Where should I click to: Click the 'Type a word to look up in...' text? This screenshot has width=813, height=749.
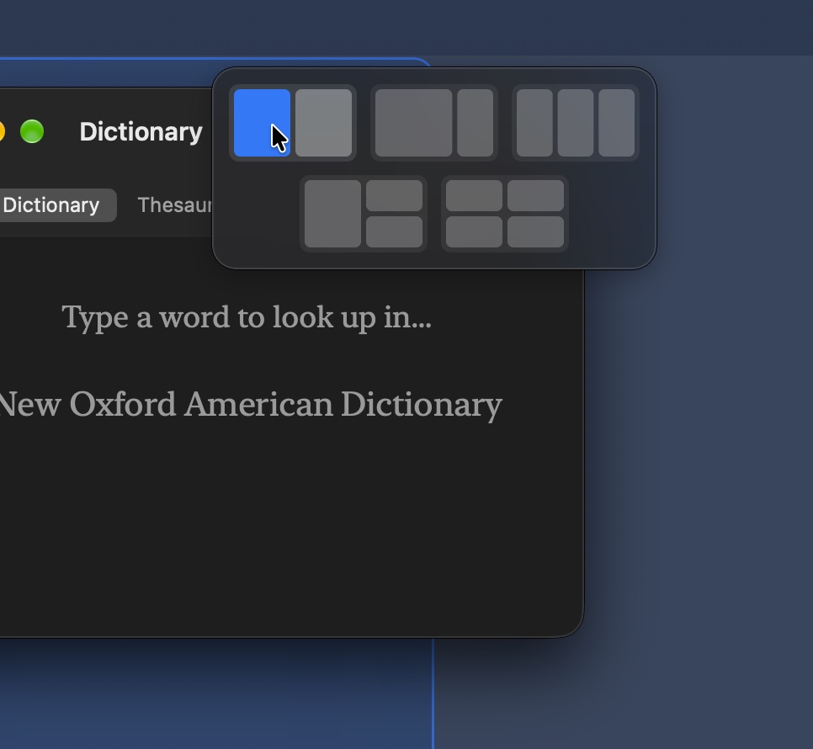[x=247, y=317]
